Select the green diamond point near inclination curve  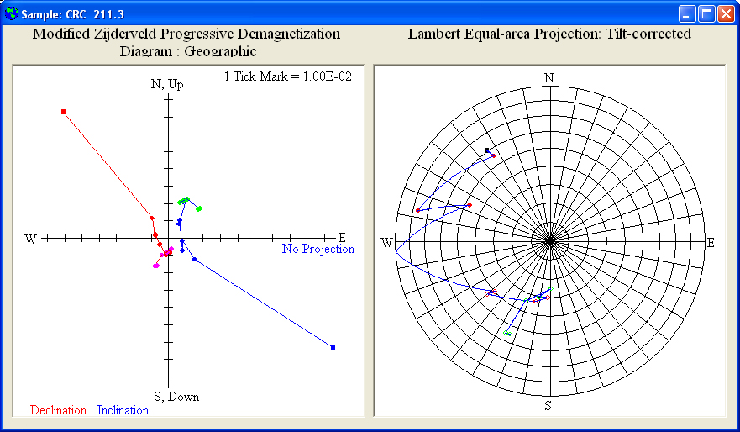199,208
